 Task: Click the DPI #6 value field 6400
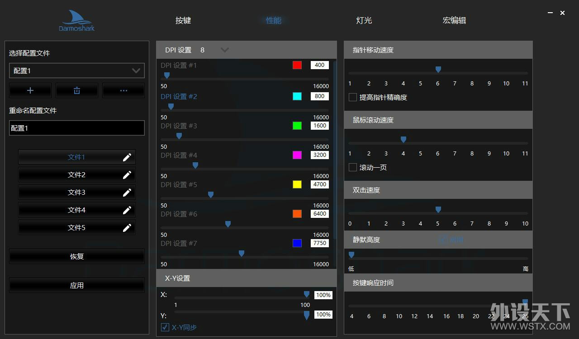coord(319,214)
